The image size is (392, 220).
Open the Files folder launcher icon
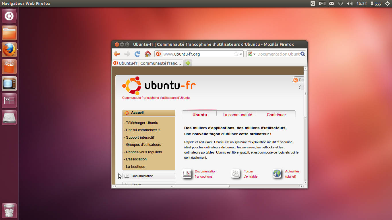click(x=9, y=33)
